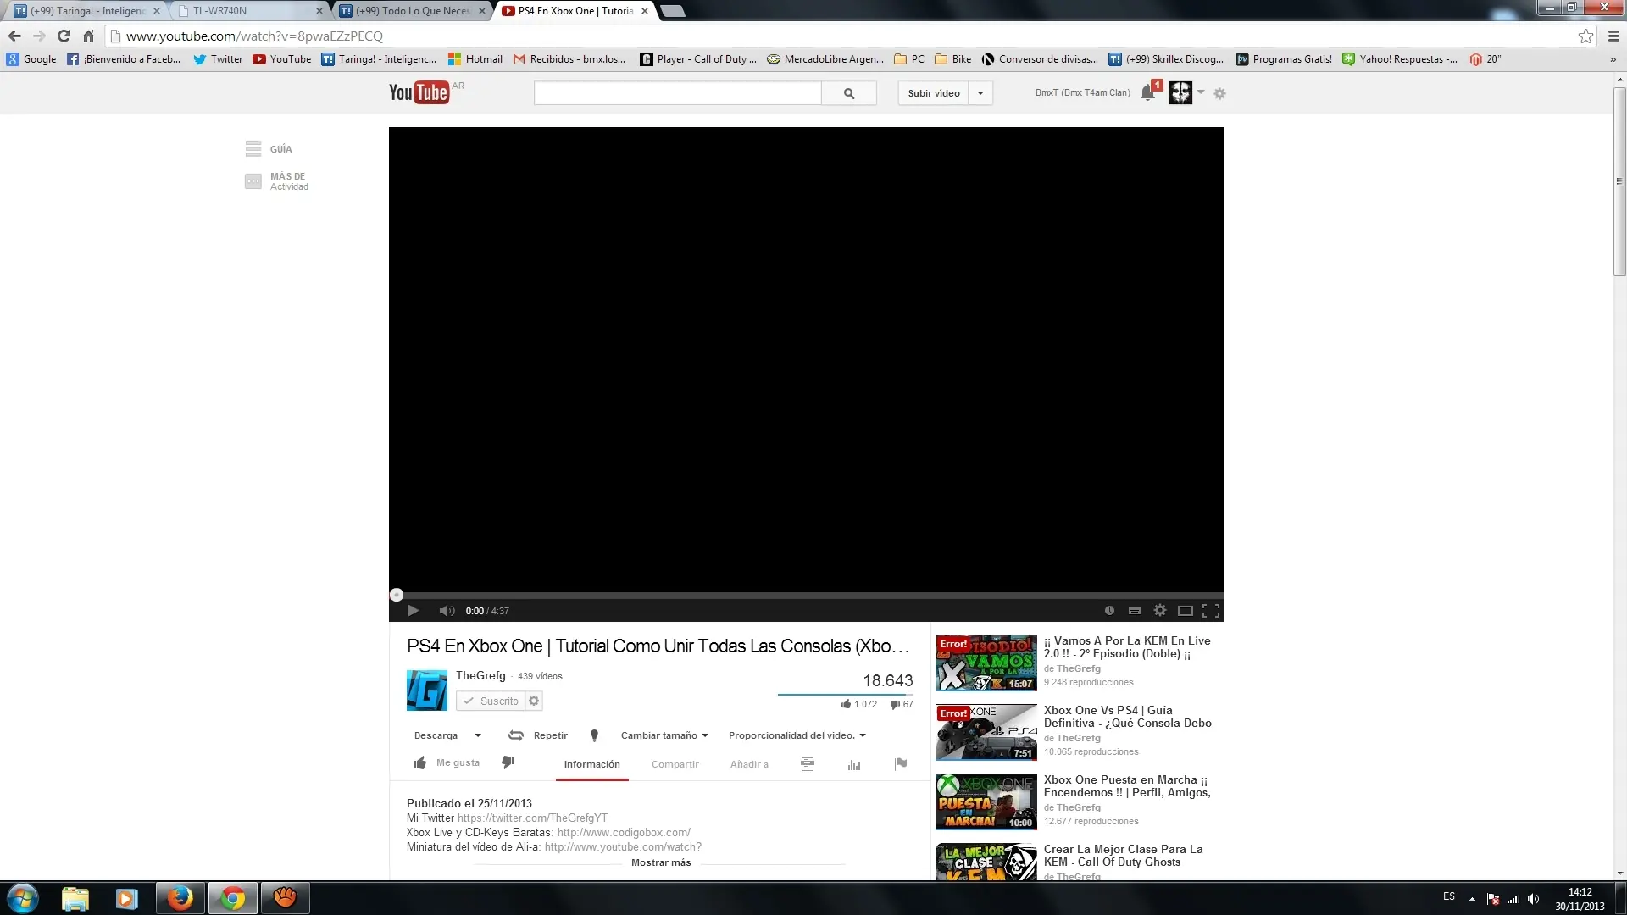Switch to the TL-WR740N browser tab

[247, 11]
